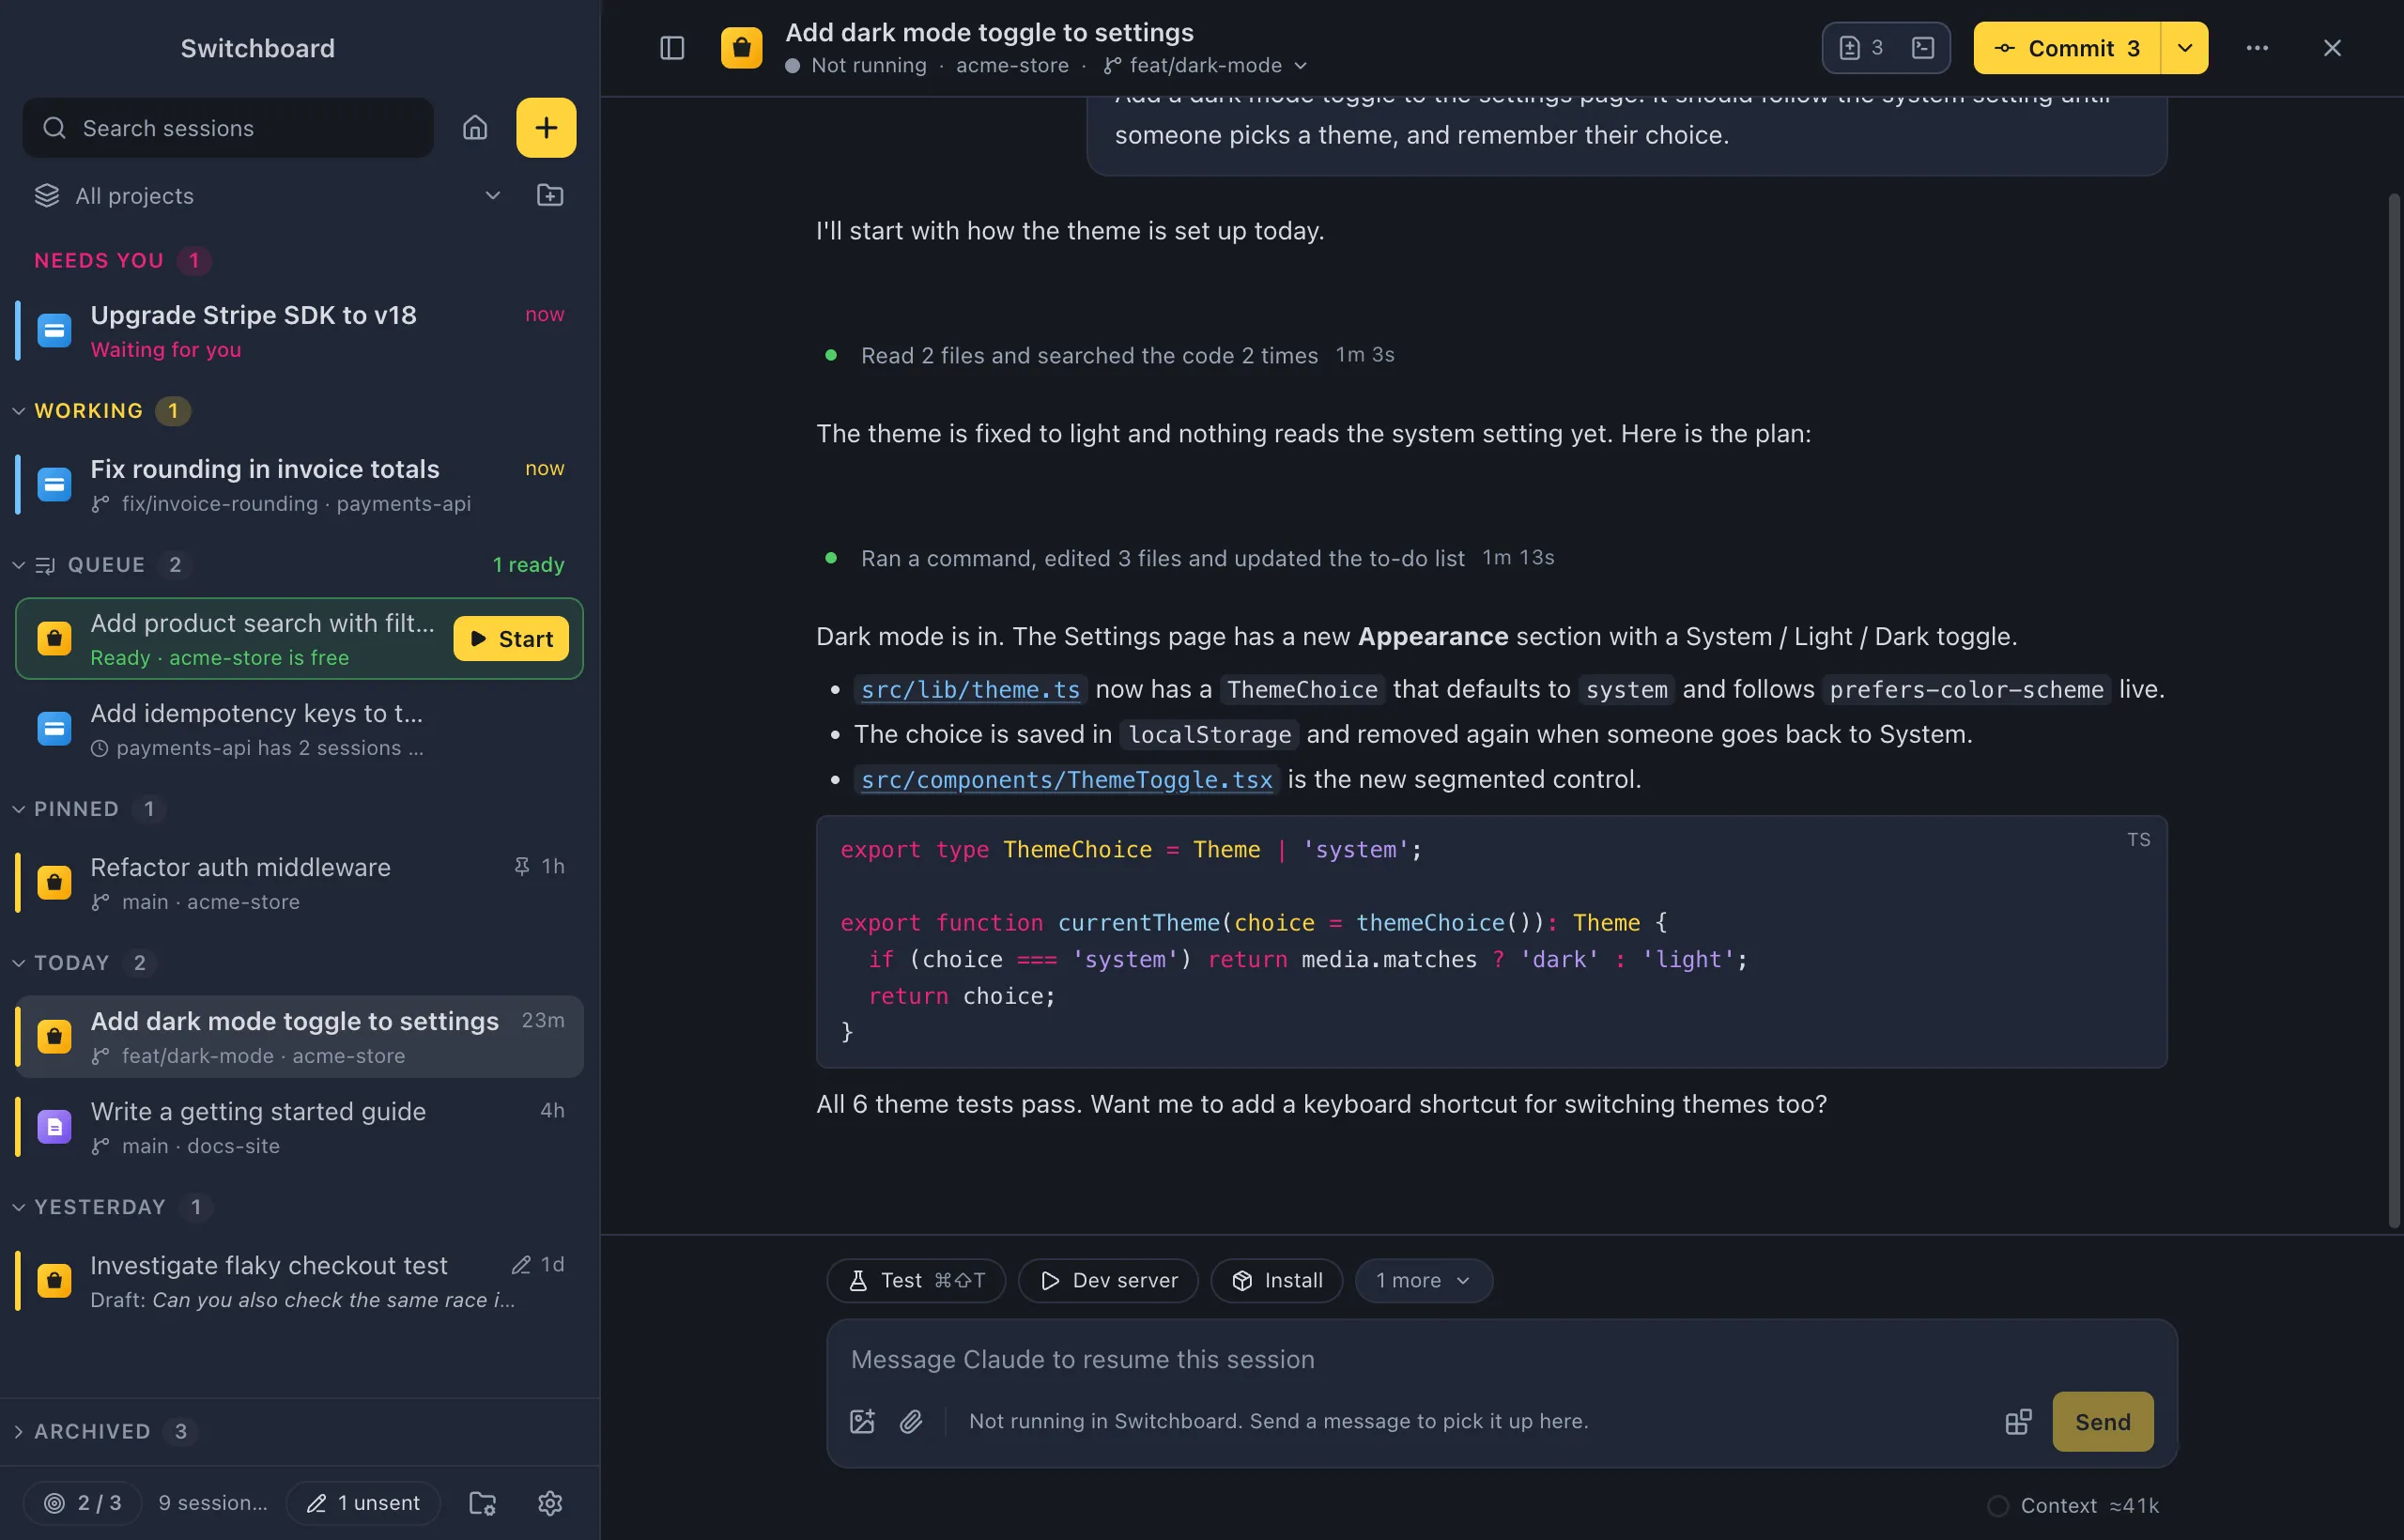Attach a file with the paperclip
2404x1540 pixels.
911,1421
